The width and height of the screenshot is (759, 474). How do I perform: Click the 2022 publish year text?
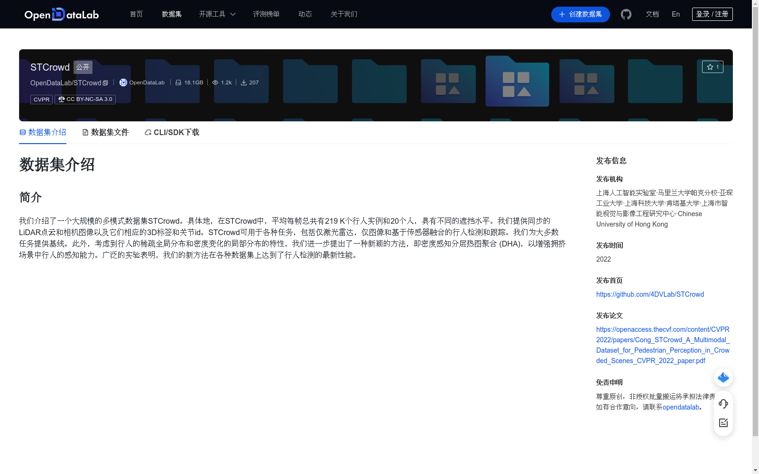click(603, 259)
